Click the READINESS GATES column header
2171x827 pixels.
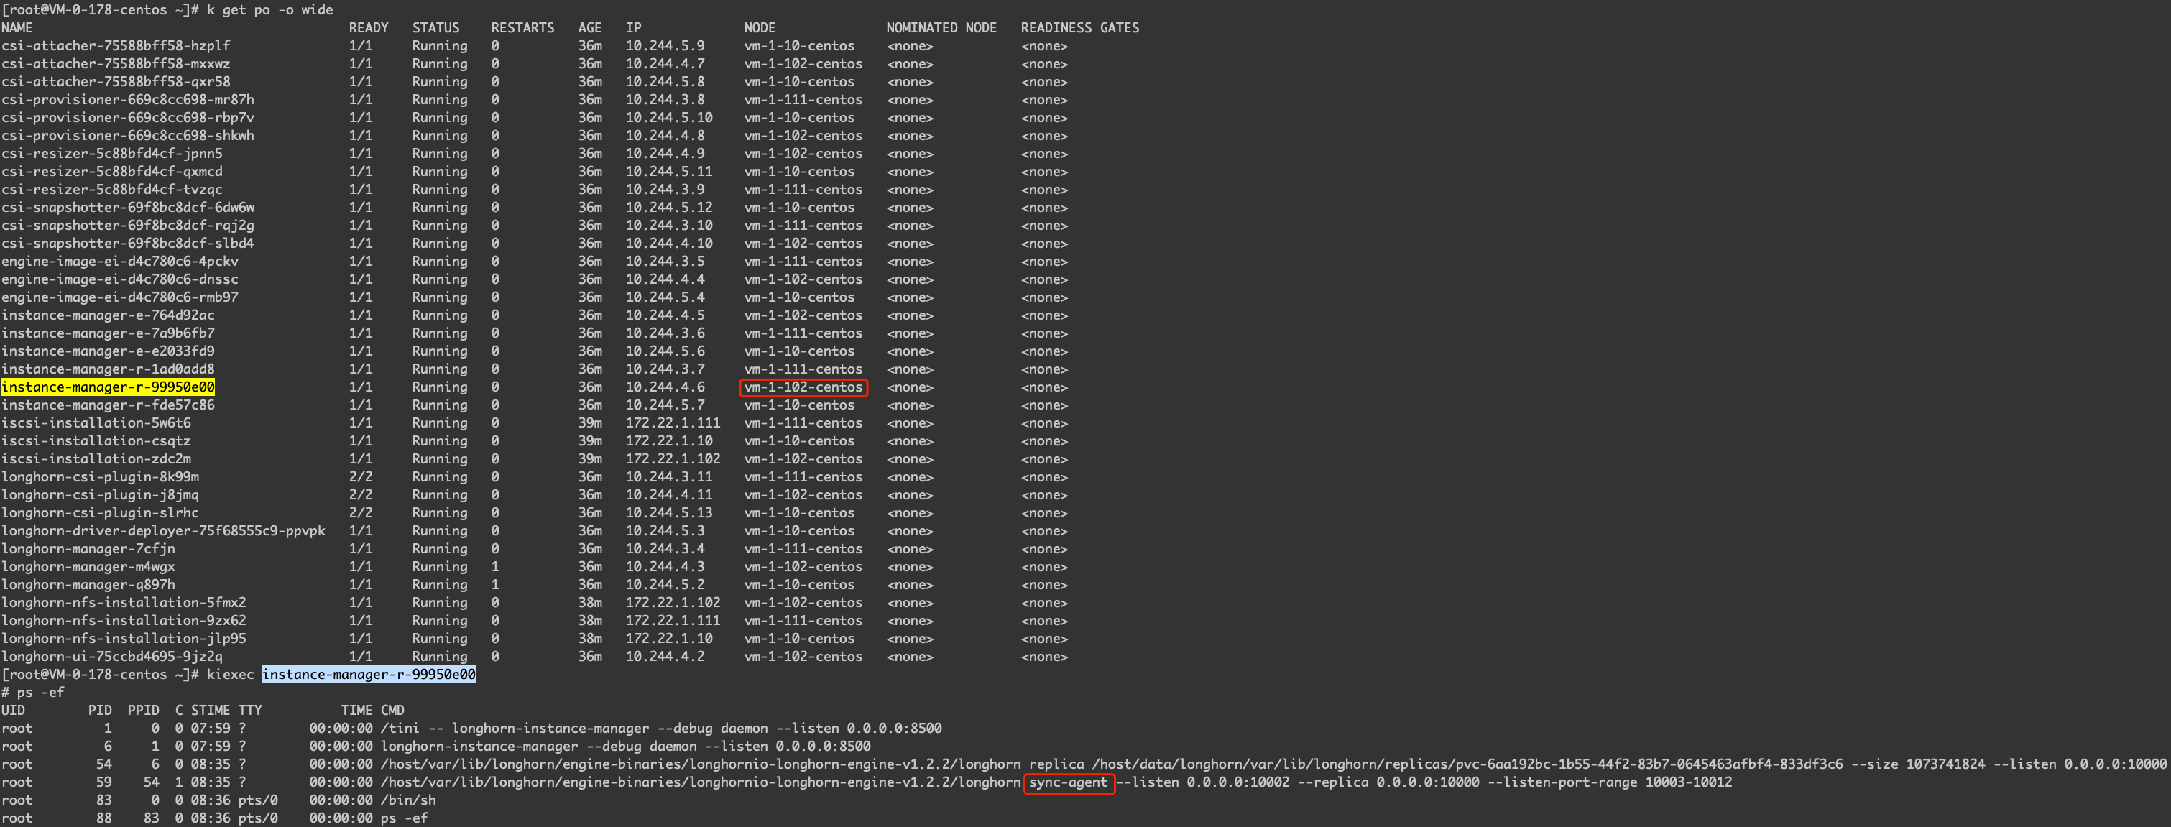click(1079, 28)
